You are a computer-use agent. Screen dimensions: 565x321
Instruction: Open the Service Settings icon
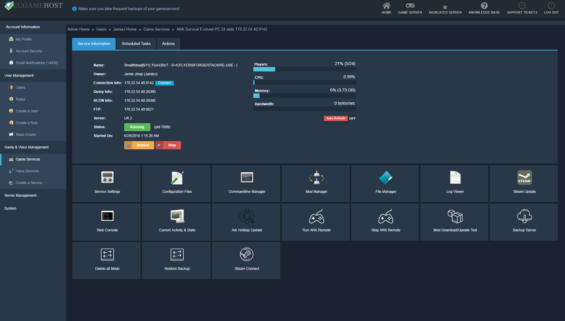pyautogui.click(x=107, y=178)
